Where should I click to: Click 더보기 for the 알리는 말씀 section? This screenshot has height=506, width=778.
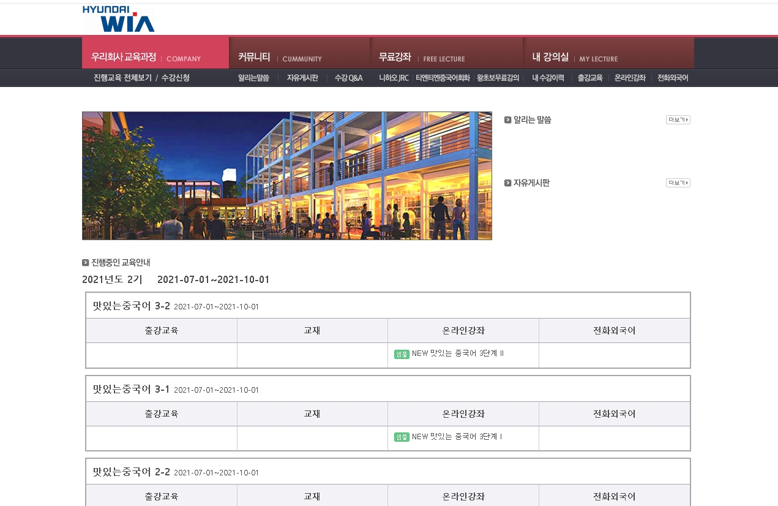tap(678, 119)
